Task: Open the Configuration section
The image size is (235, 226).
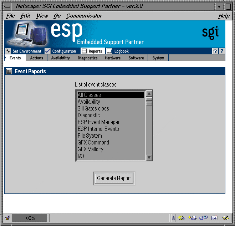Action: (61, 51)
